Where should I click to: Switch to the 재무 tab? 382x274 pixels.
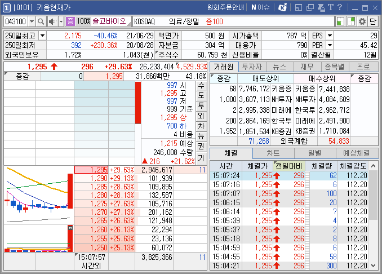[x=308, y=67]
